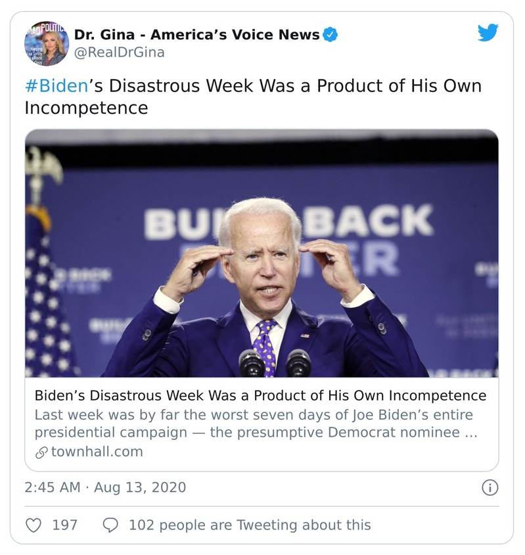The width and height of the screenshot is (525, 555).
Task: Open the townhall.com domain link
Action: [96, 452]
